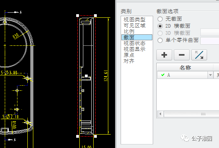The image size is (219, 148).
Task: Click the R100 radius dimension
Action: [x=14, y=125]
